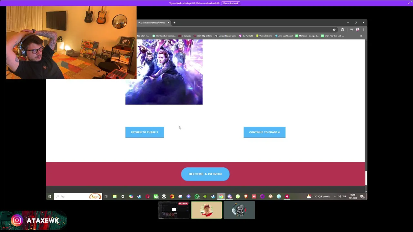Open the volume control in the tray
This screenshot has width=413, height=232.
coord(339,197)
